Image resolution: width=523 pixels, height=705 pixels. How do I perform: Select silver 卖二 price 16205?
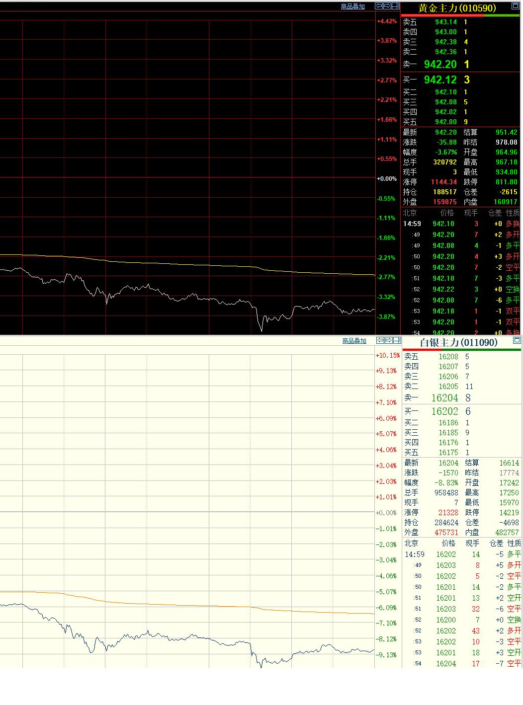[448, 387]
